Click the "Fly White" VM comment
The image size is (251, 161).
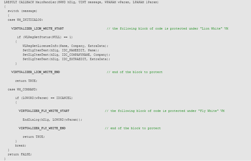165,111
